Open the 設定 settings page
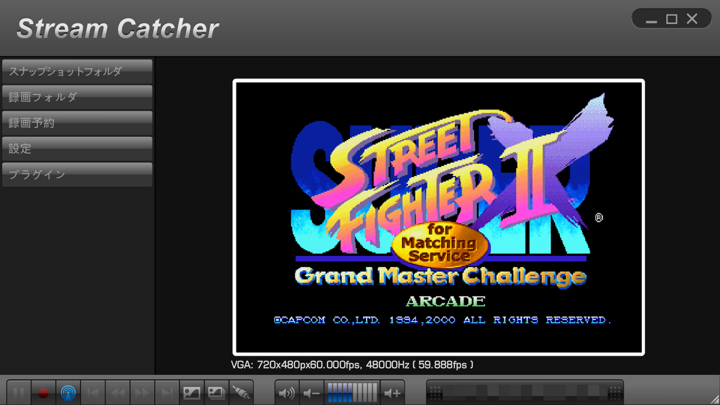 (77, 148)
